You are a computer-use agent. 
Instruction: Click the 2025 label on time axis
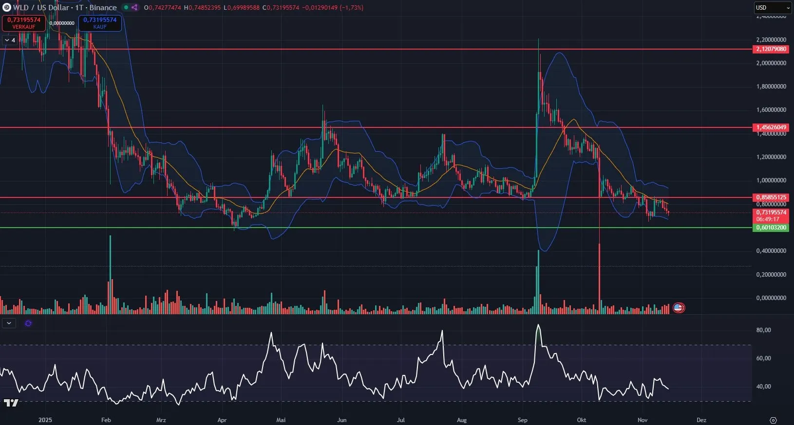click(45, 420)
